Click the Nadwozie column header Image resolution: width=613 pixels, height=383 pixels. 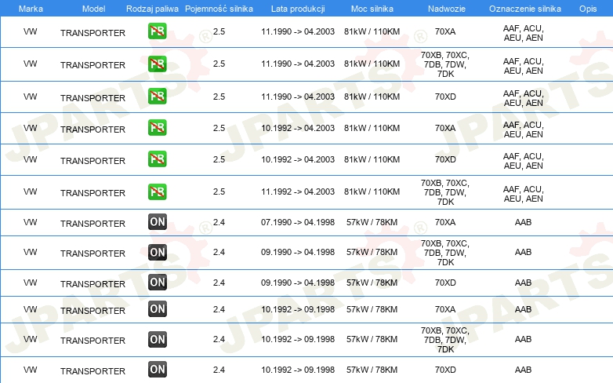pyautogui.click(x=447, y=9)
